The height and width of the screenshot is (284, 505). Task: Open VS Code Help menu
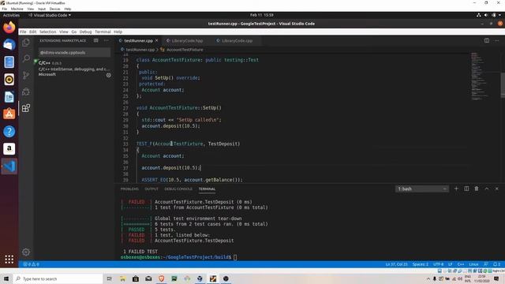tap(118, 32)
